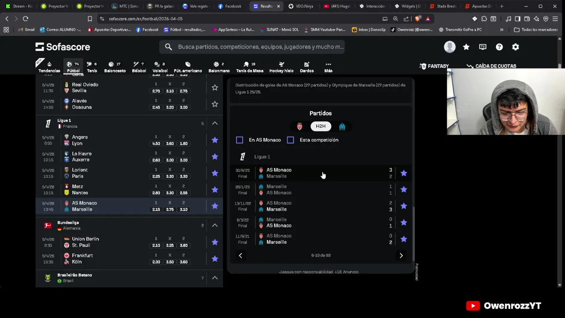
Task: Open browser extensions puzzle icon
Action: tap(484, 19)
